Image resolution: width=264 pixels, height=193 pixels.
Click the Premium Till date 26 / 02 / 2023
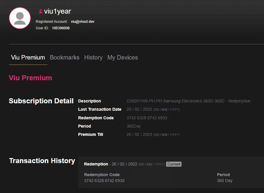tap(139, 135)
